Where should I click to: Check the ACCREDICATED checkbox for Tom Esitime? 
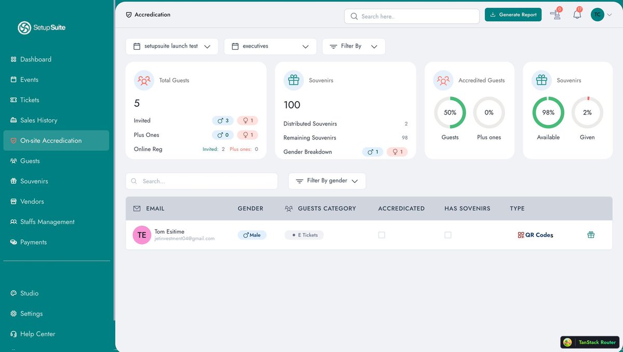click(382, 235)
